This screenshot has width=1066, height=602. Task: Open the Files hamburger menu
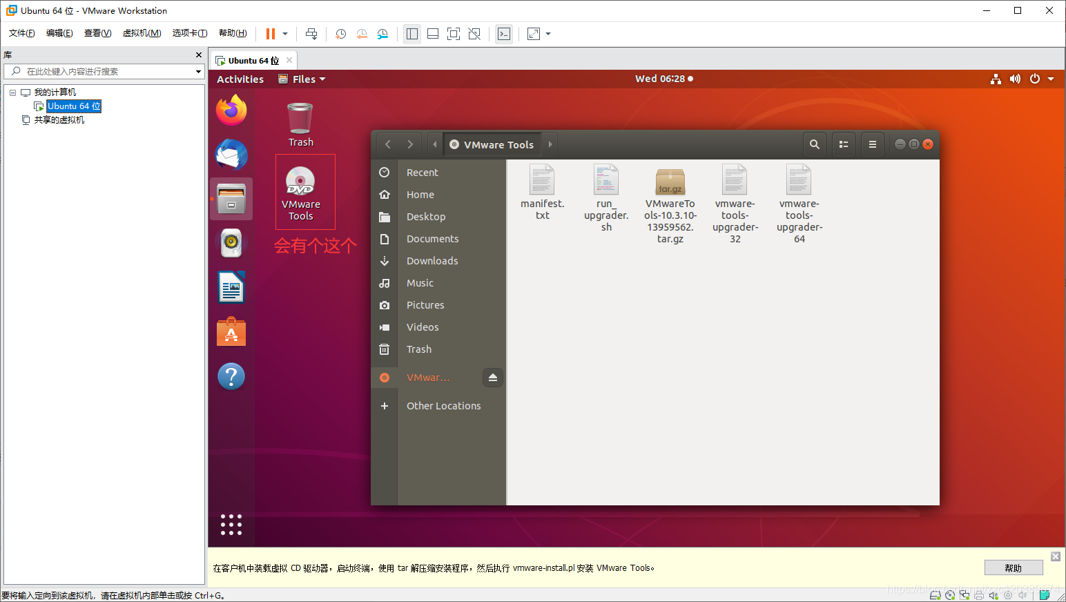pos(873,144)
